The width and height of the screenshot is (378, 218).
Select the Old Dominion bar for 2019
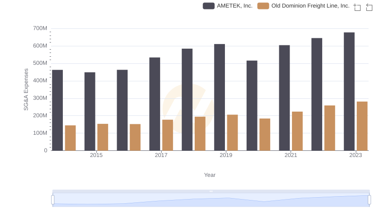point(232,132)
